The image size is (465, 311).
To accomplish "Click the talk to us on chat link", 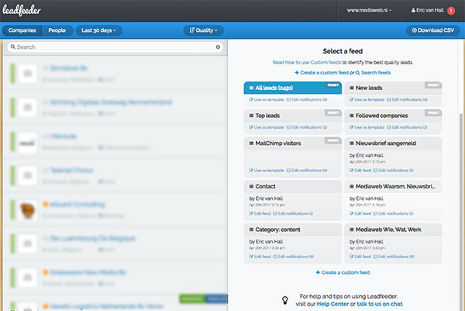I will (380, 304).
